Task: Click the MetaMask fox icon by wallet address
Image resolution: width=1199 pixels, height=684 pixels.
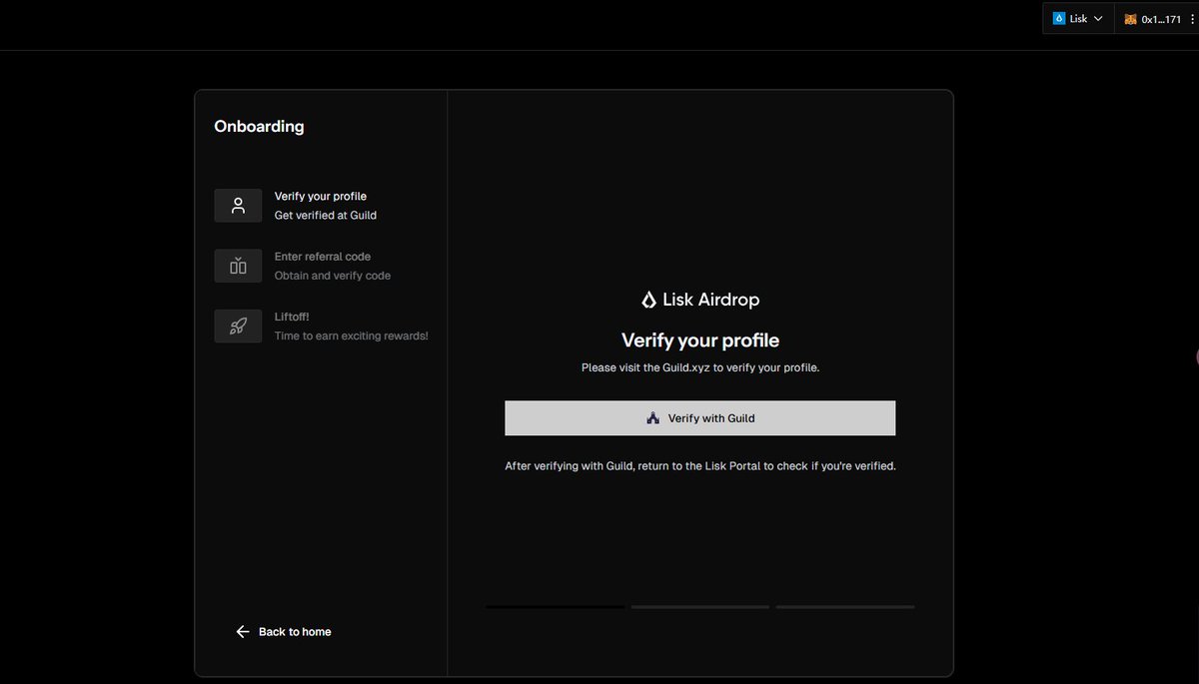Action: tap(1130, 19)
